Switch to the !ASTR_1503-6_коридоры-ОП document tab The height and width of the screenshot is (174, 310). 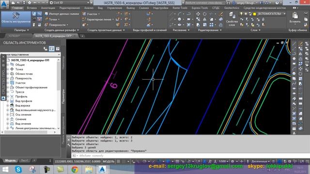click(53, 36)
